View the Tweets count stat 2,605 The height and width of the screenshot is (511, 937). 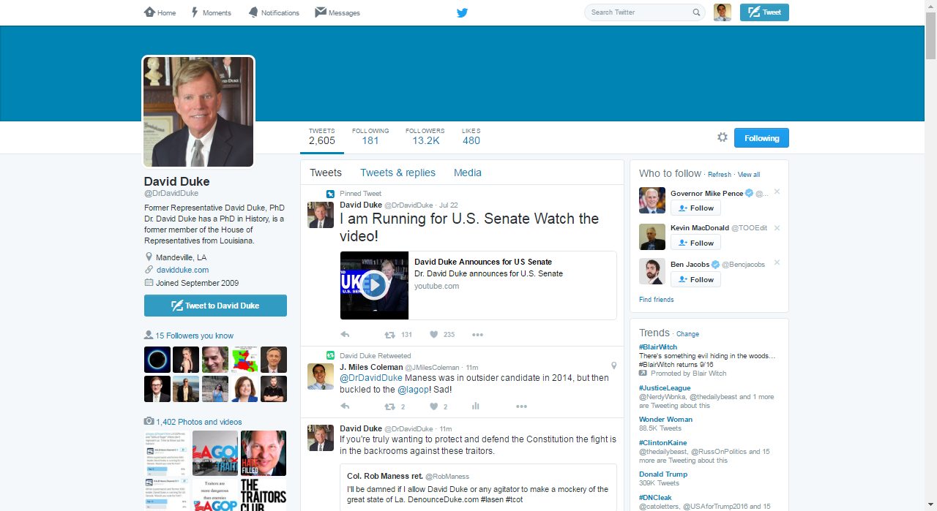[322, 136]
